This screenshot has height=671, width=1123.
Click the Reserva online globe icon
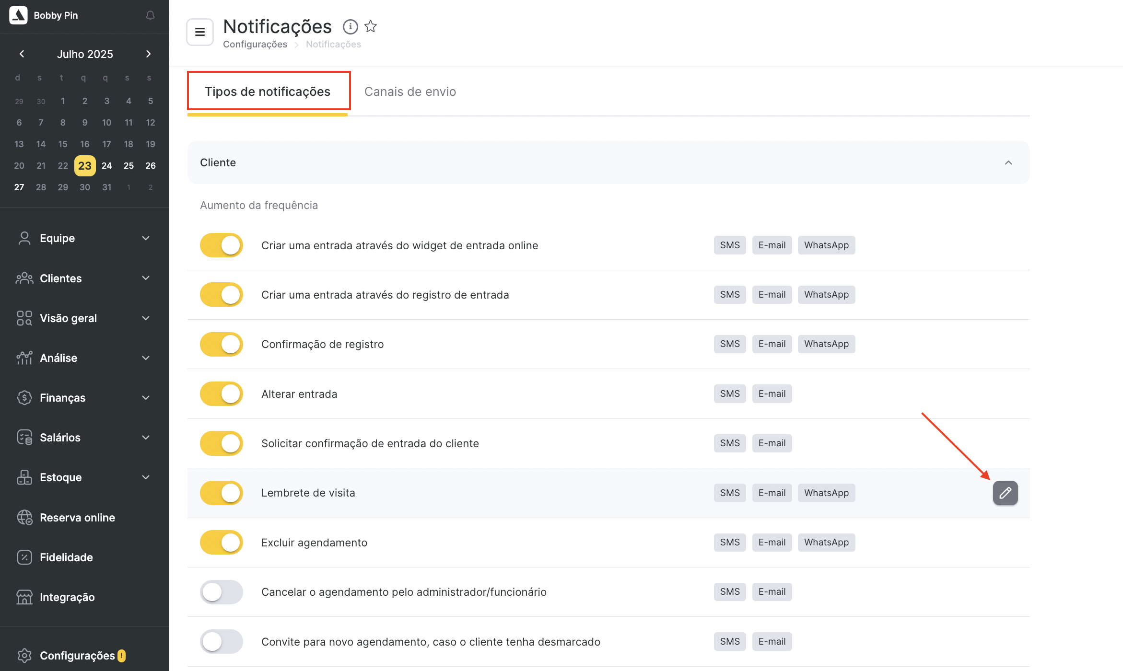24,517
